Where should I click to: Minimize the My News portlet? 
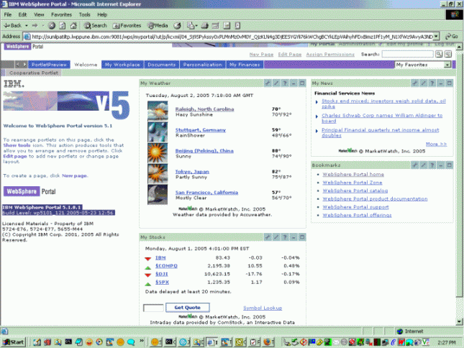point(441,83)
